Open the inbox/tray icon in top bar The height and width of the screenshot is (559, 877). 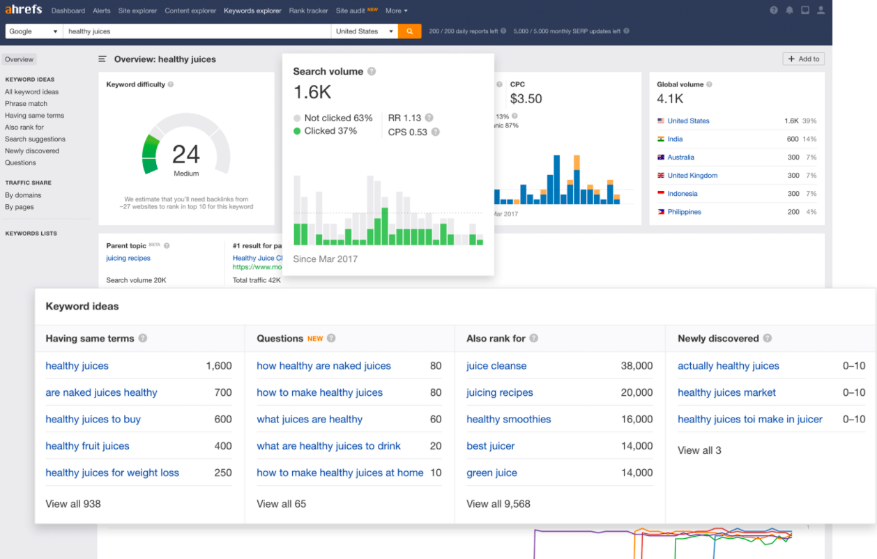804,10
